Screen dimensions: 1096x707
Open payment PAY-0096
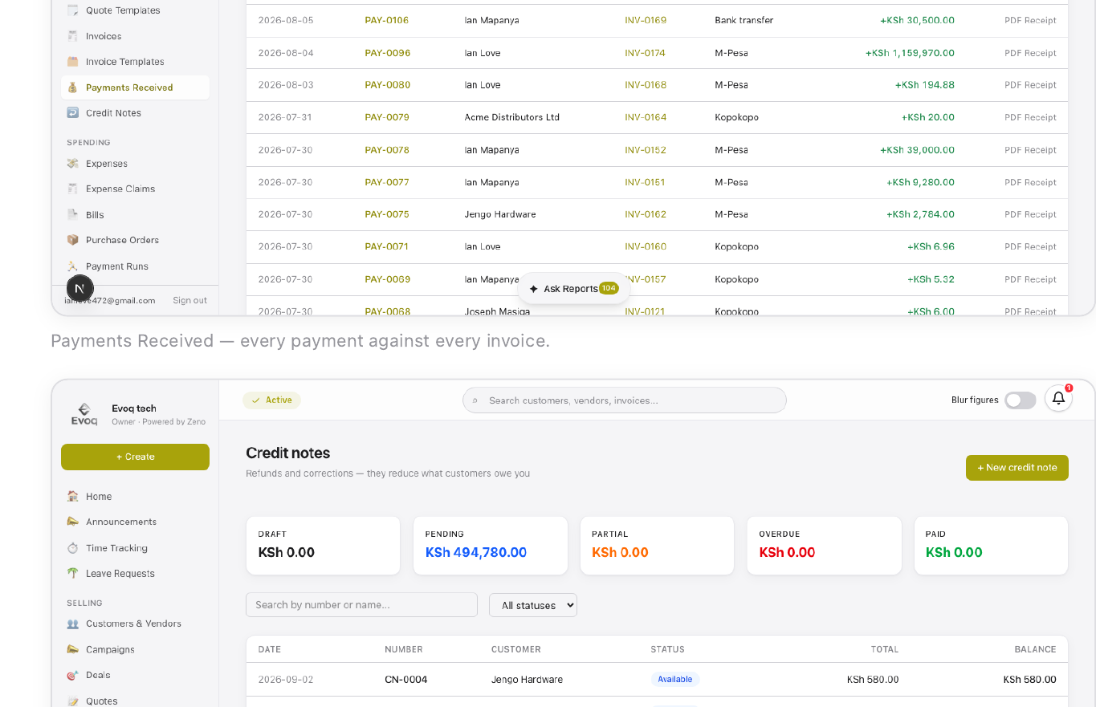(387, 53)
